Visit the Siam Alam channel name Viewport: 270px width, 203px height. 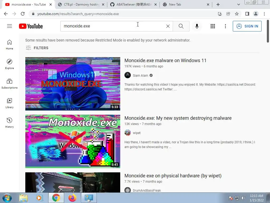point(140,75)
